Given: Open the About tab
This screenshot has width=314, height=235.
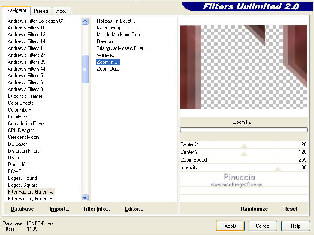Looking at the screenshot, I should pos(62,11).
